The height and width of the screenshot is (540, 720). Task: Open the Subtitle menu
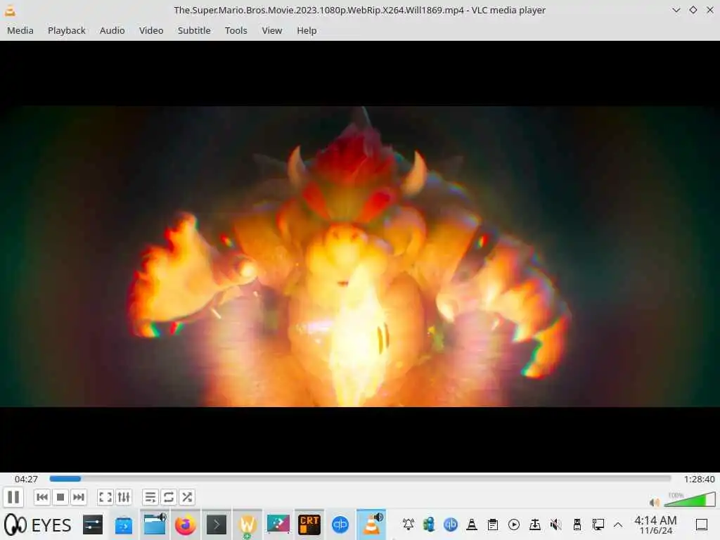194,30
